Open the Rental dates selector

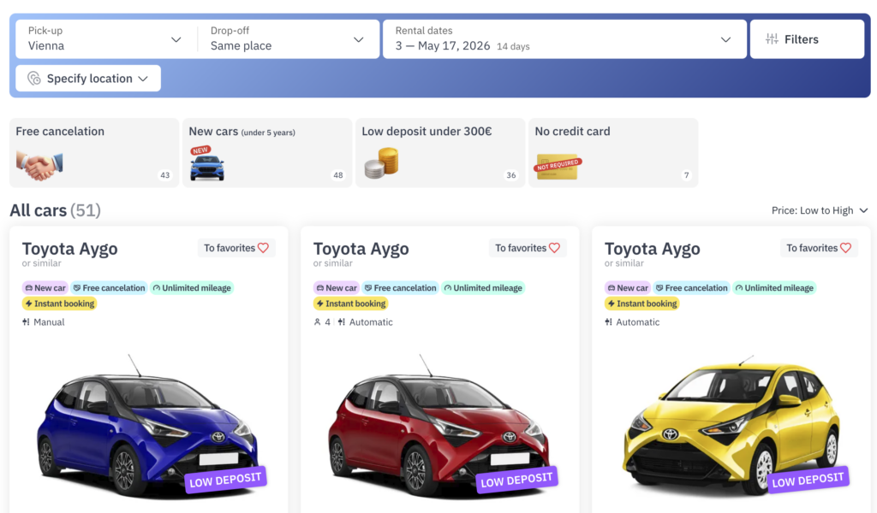pos(563,39)
